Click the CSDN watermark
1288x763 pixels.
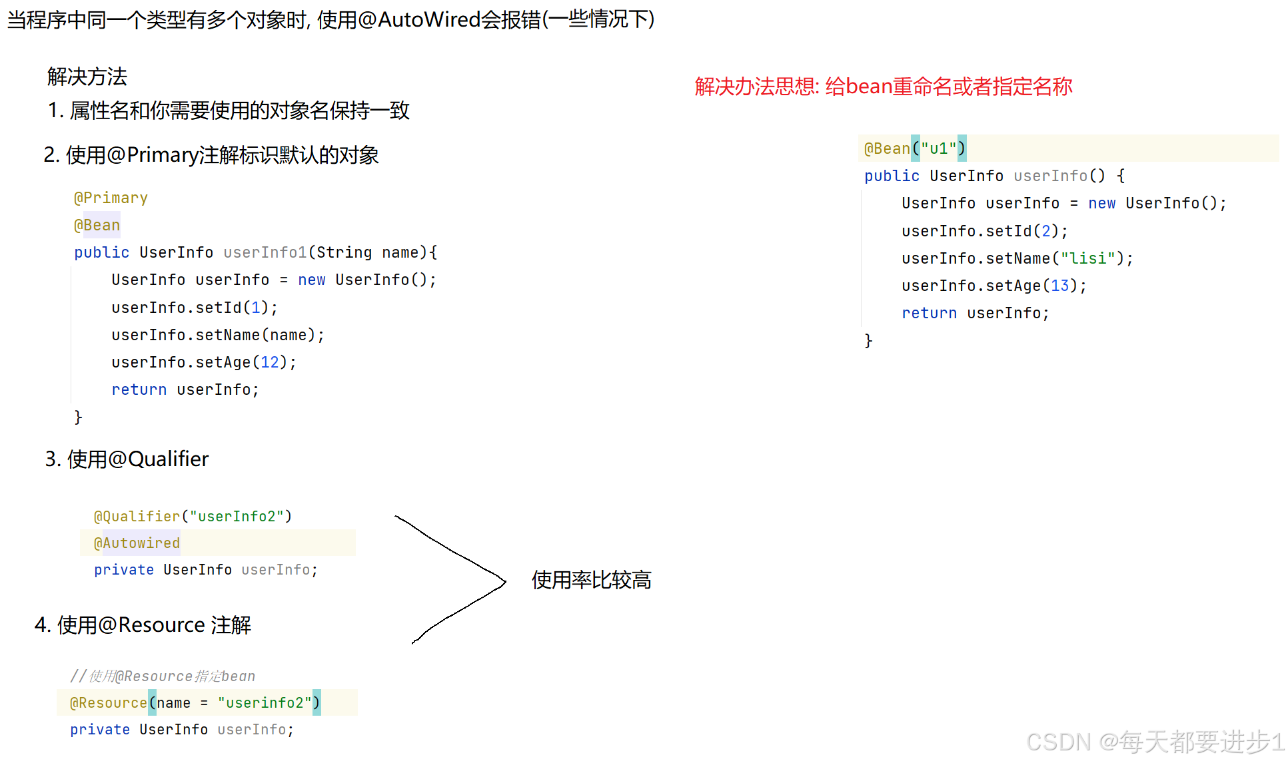point(1155,741)
